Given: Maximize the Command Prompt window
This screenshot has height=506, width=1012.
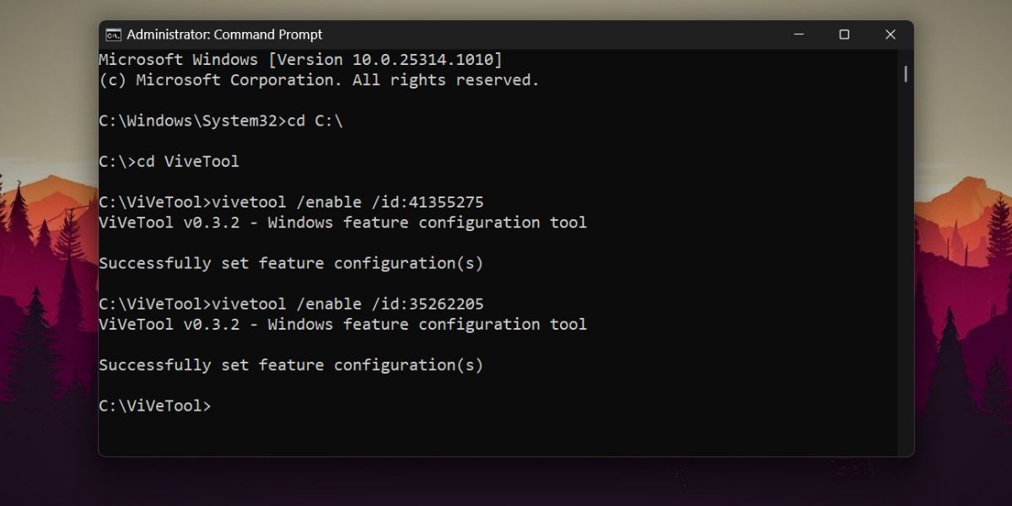Looking at the screenshot, I should [x=844, y=35].
